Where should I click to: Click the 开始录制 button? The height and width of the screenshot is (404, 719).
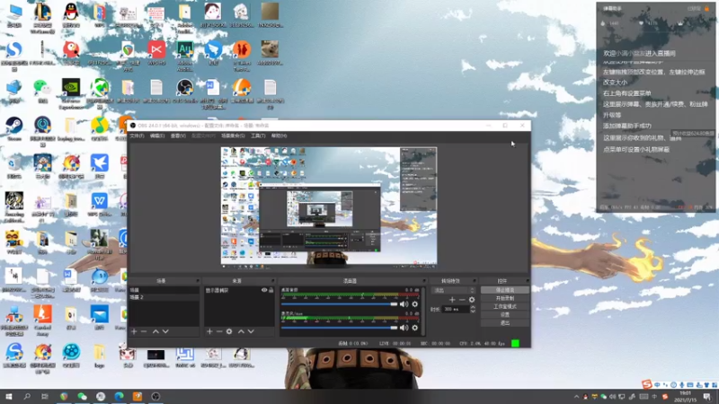tap(505, 298)
